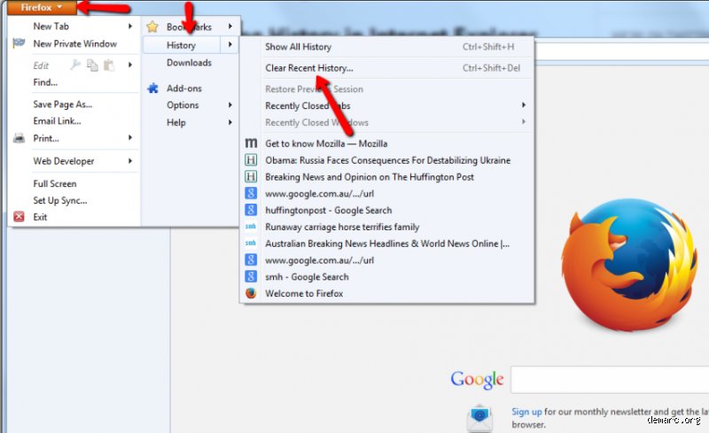Choose New Tab in the Firefox menu
Screen dimensions: 709x433
tap(51, 27)
